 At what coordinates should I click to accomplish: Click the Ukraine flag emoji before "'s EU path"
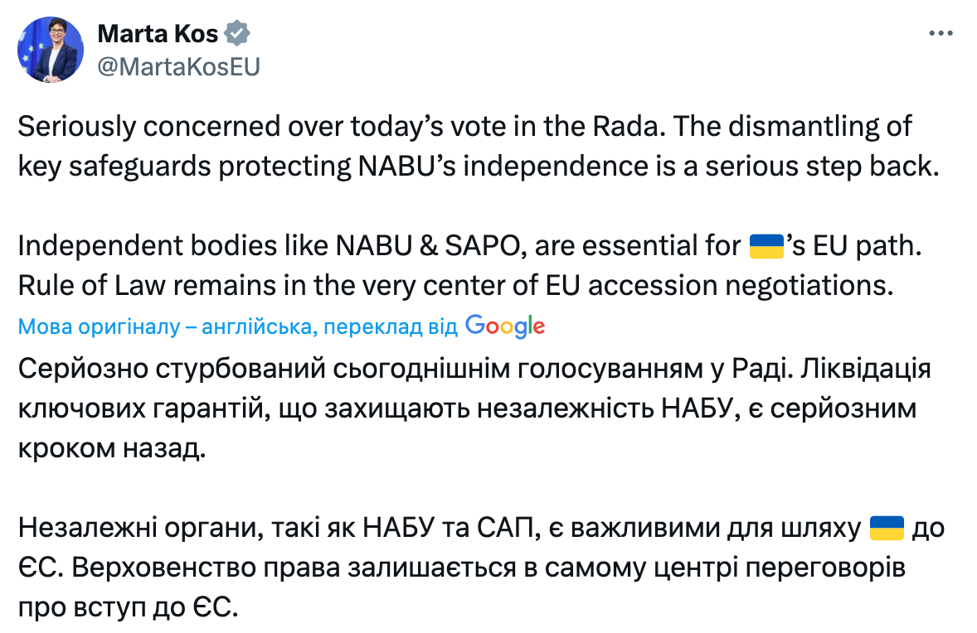point(766,246)
